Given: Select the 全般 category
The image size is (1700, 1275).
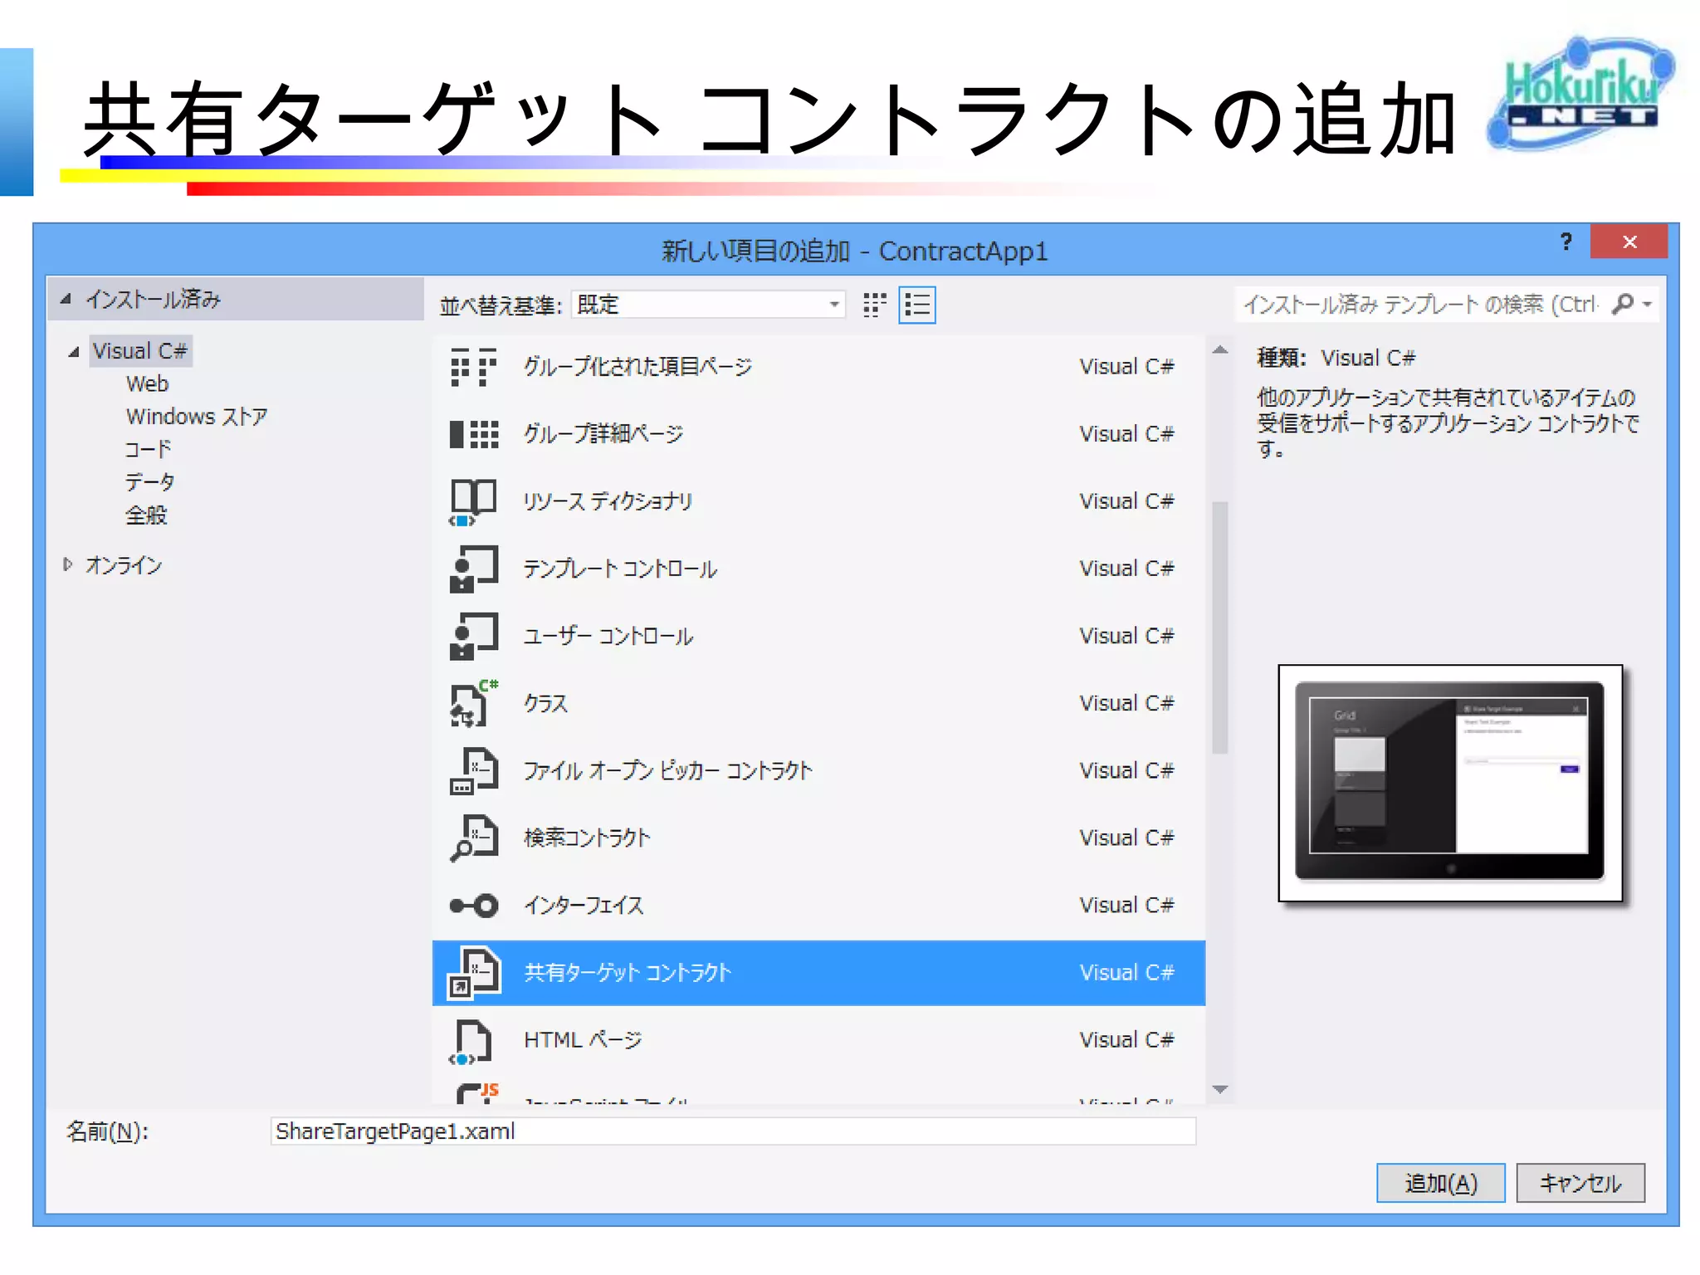Looking at the screenshot, I should tap(146, 515).
